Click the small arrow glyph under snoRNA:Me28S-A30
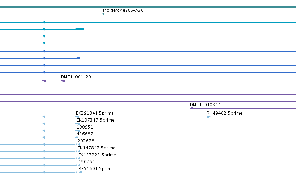Screen dimensions: 296x174 [103, 14]
